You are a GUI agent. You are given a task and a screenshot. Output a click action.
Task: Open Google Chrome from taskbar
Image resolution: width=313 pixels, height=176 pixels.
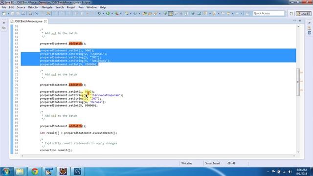[x=35, y=172]
